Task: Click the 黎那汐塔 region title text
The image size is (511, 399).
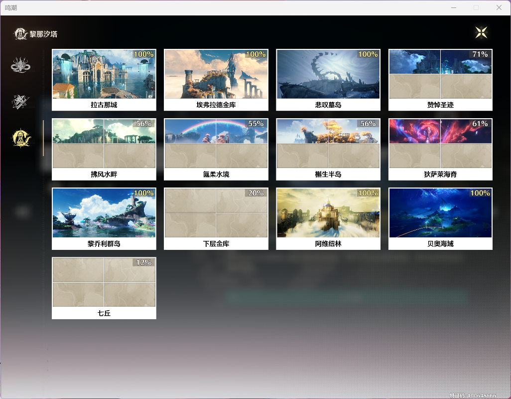Action: tap(43, 34)
